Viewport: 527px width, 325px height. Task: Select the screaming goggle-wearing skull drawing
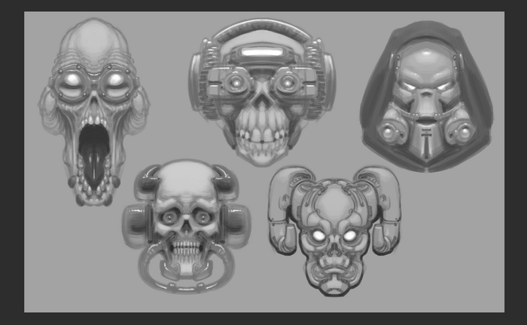pyautogui.click(x=94, y=112)
